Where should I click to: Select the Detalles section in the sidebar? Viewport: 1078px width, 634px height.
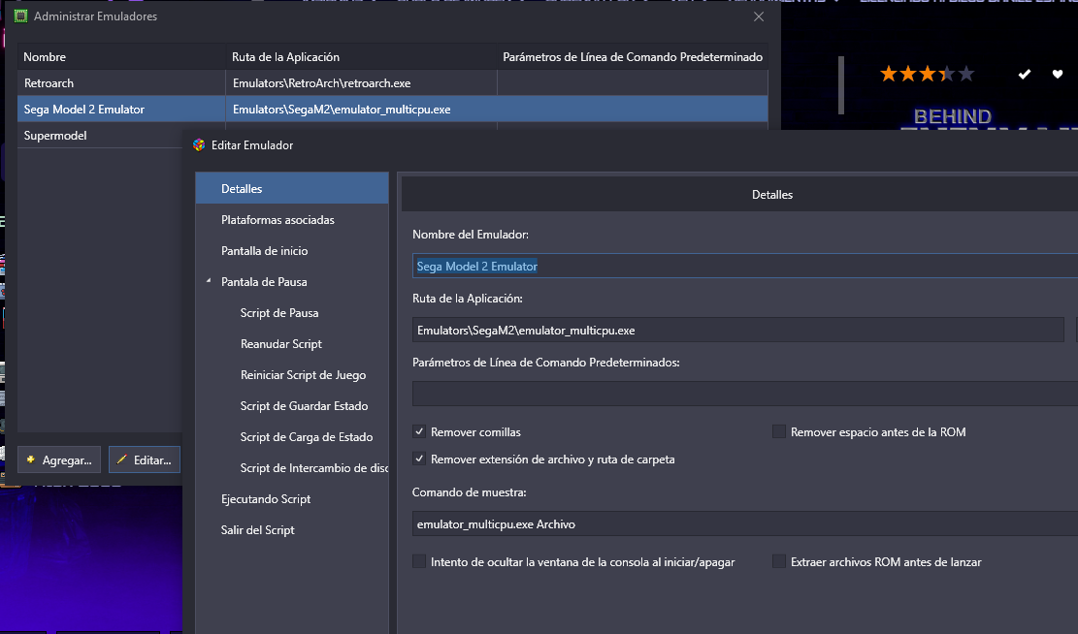(x=292, y=188)
